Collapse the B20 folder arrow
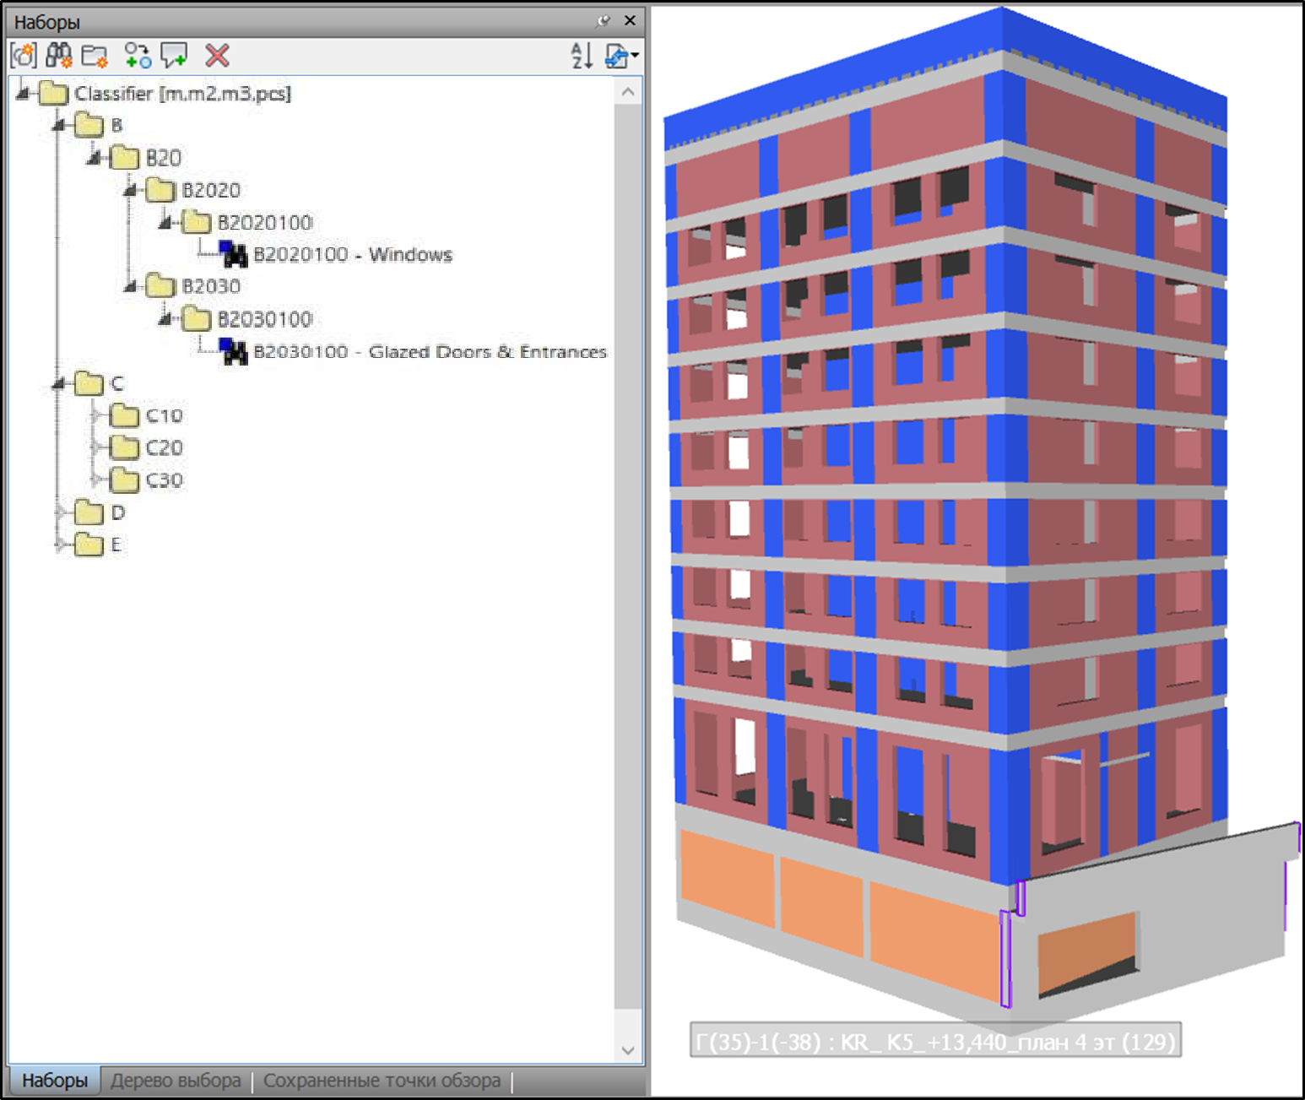 94,157
